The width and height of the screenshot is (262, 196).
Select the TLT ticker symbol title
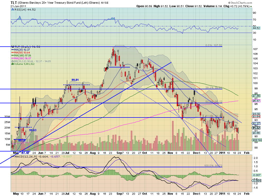(x=14, y=2)
